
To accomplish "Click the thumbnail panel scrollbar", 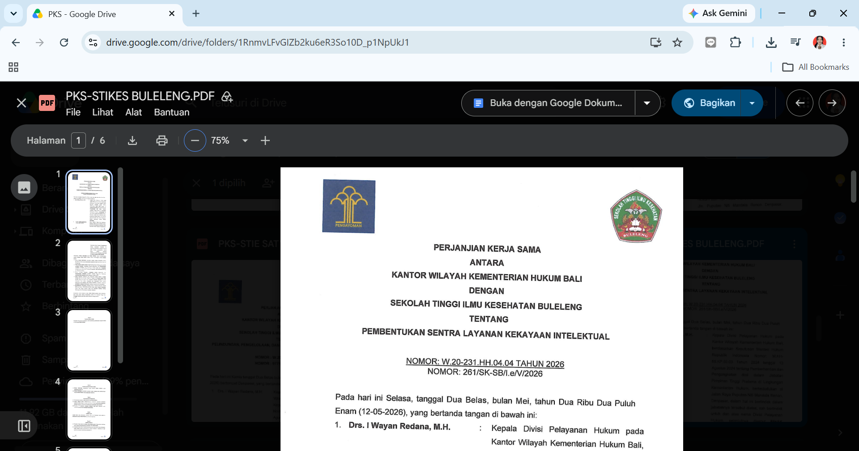I will (120, 265).
